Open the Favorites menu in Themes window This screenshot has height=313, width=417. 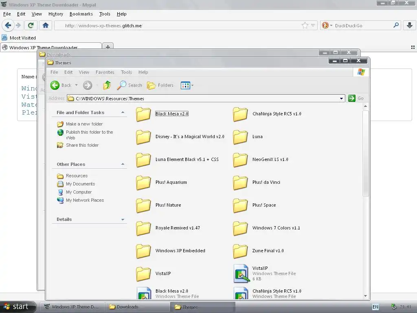click(x=105, y=72)
